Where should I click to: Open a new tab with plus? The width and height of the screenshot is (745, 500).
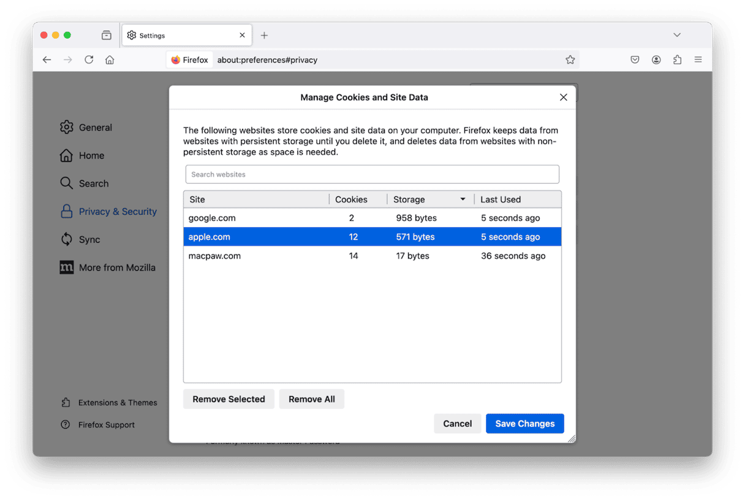point(264,35)
